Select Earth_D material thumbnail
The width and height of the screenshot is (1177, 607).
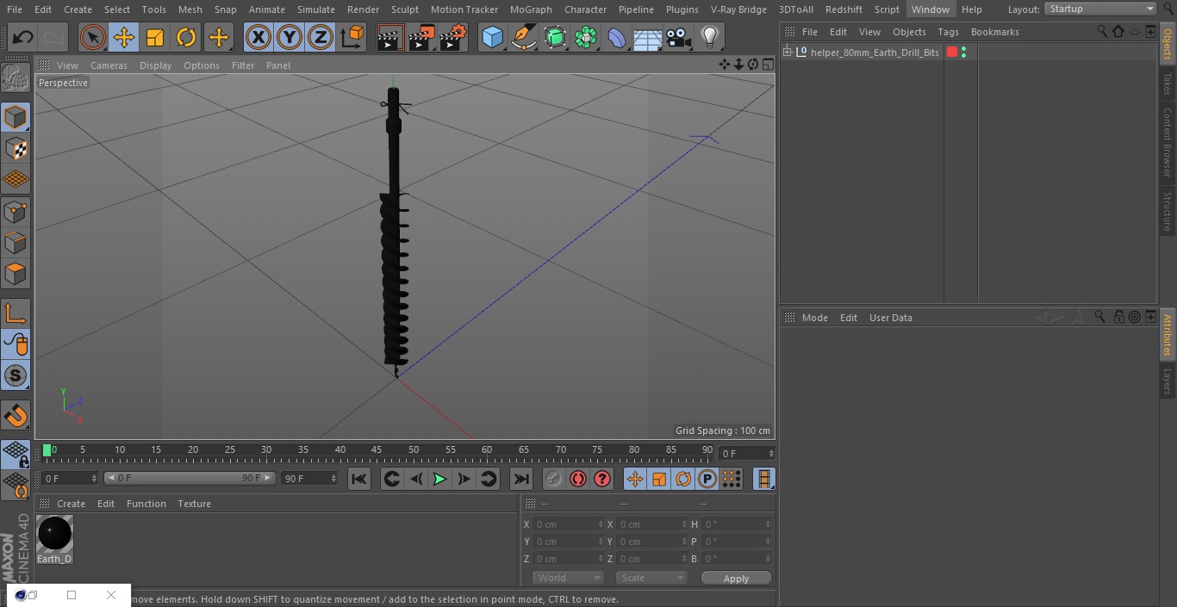(x=54, y=535)
